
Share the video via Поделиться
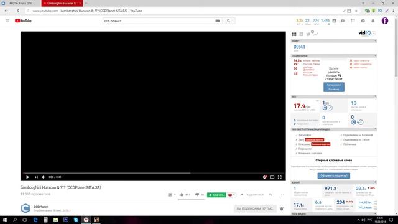(252, 195)
